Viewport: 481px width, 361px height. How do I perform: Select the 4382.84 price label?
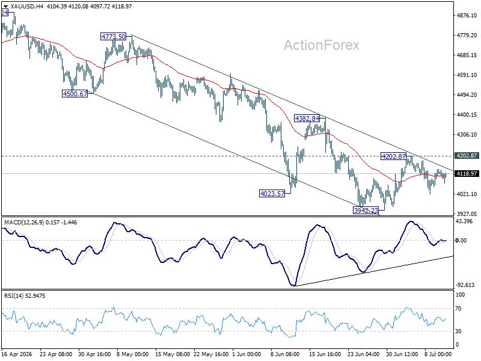(307, 118)
